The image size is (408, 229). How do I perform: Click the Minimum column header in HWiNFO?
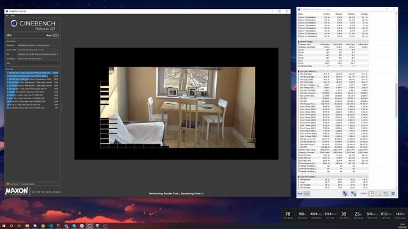[x=339, y=14]
